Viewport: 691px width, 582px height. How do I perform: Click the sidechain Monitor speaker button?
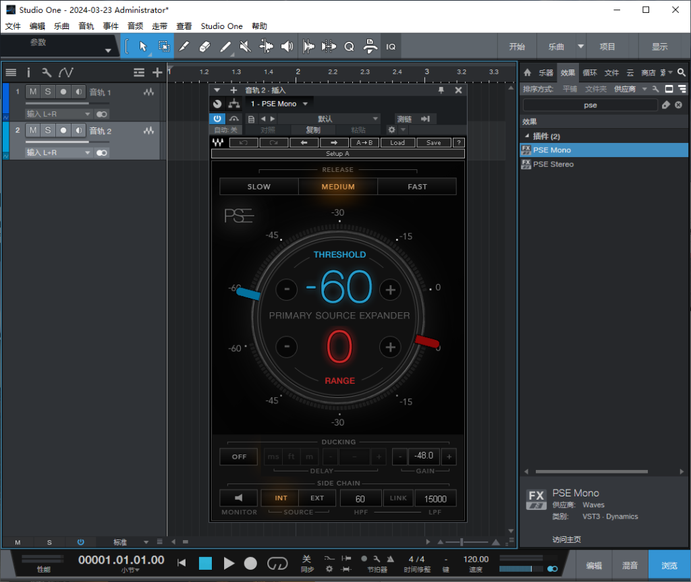tap(239, 498)
